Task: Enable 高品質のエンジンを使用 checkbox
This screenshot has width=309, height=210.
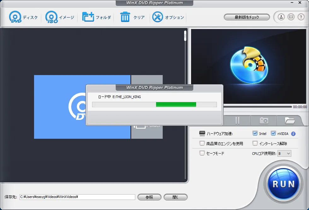Action: click(202, 143)
